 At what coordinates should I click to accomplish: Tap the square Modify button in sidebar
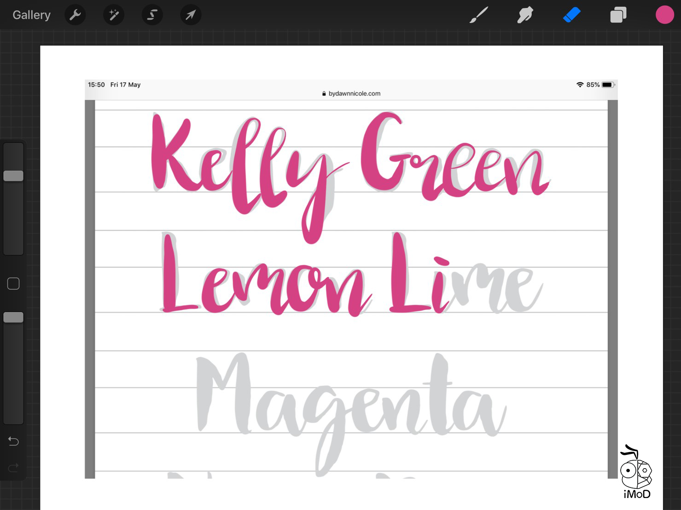pos(13,284)
